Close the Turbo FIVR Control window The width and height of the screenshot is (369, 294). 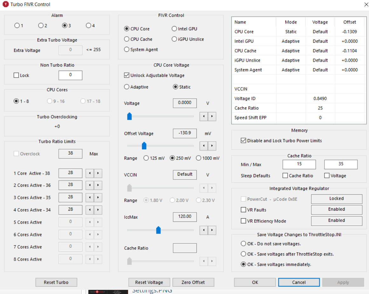(x=366, y=4)
